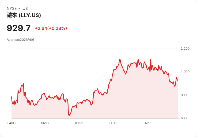This screenshot has width=197, height=137.
Task: Click the US market label
Action: (x=25, y=9)
